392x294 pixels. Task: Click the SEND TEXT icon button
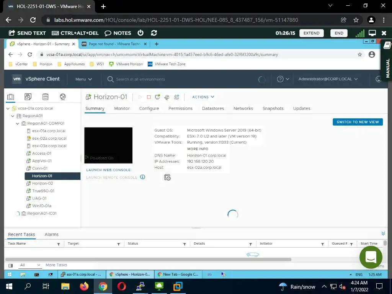(x=27, y=33)
